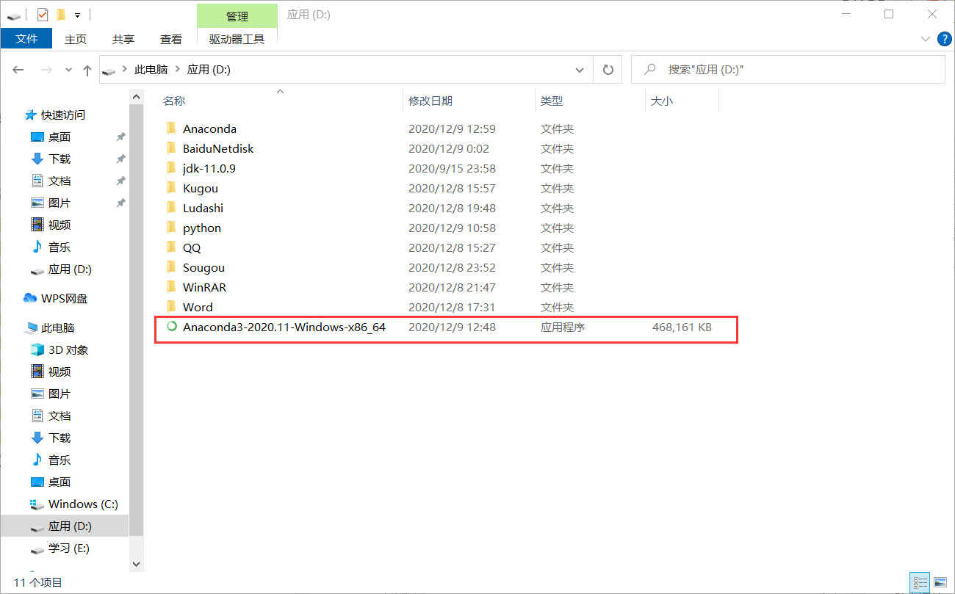Select 学习 (E:) drive in navigation pane
This screenshot has width=955, height=594.
68,548
